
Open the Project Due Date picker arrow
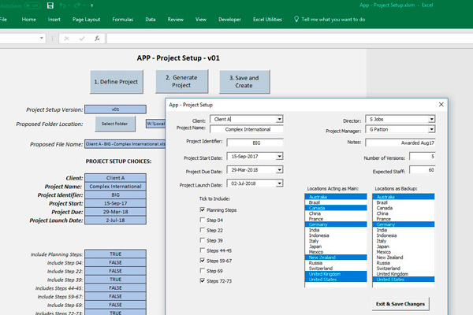279,170
